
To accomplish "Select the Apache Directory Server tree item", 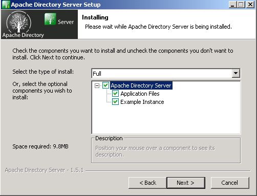I will [141, 85].
